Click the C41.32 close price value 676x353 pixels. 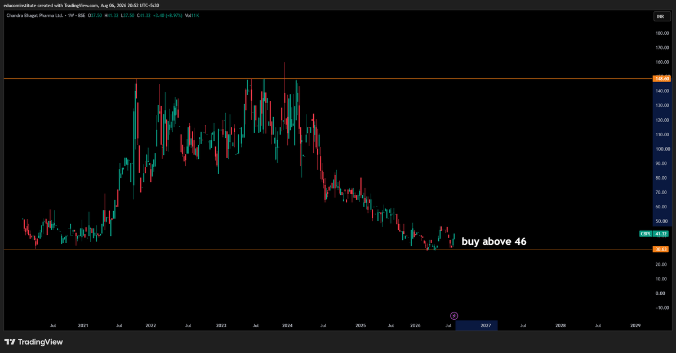coord(145,15)
